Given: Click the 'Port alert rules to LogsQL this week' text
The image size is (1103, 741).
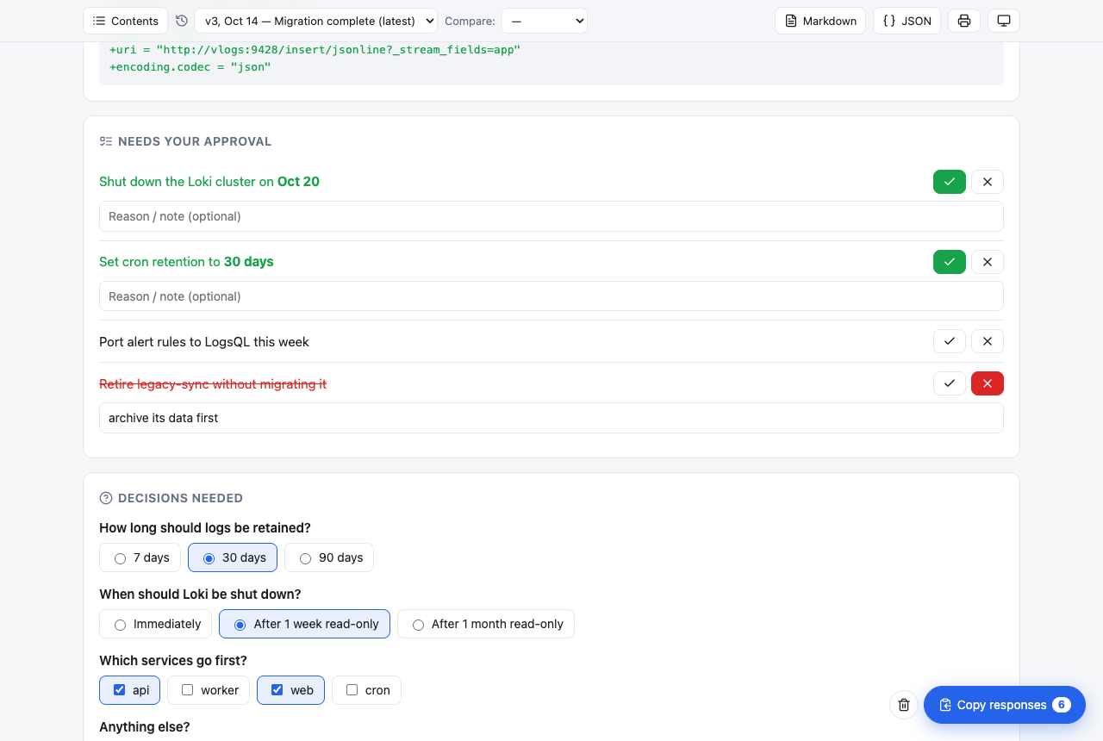Looking at the screenshot, I should (204, 342).
